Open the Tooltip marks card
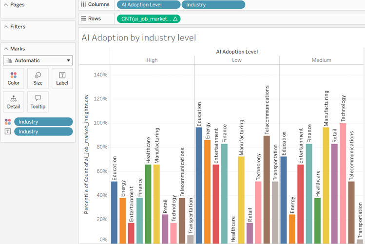 pos(38,101)
